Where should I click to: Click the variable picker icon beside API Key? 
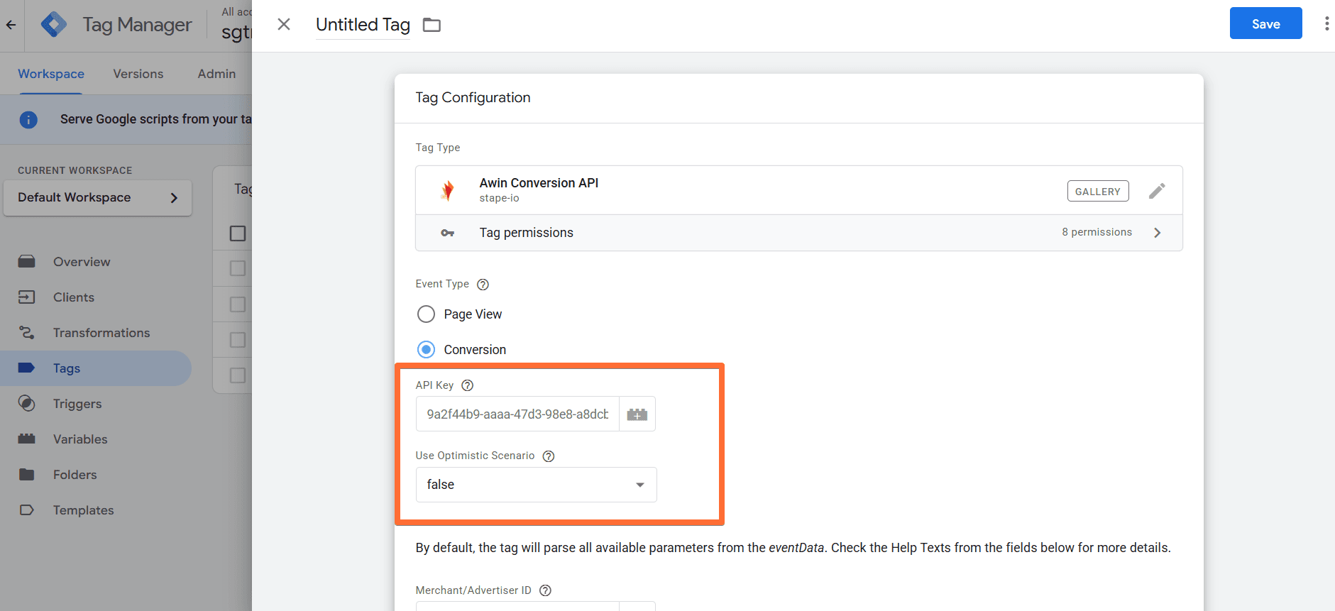(637, 414)
